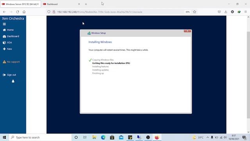This screenshot has width=250, height=141.
Task: Switch to Firefox on the taskbar
Action: click(x=157, y=137)
